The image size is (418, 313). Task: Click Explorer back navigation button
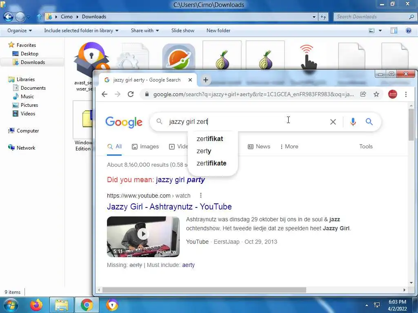[8, 17]
